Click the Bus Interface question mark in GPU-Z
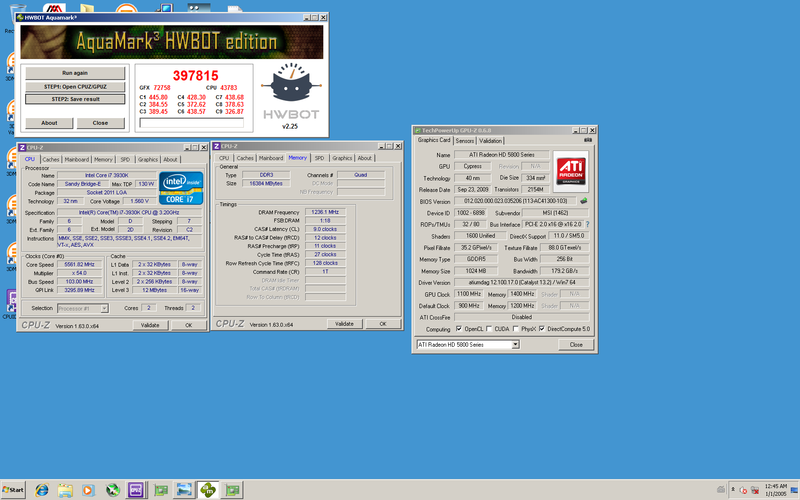Image resolution: width=800 pixels, height=500 pixels. pos(588,224)
